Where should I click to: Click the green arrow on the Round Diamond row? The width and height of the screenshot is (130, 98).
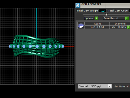[129, 27]
